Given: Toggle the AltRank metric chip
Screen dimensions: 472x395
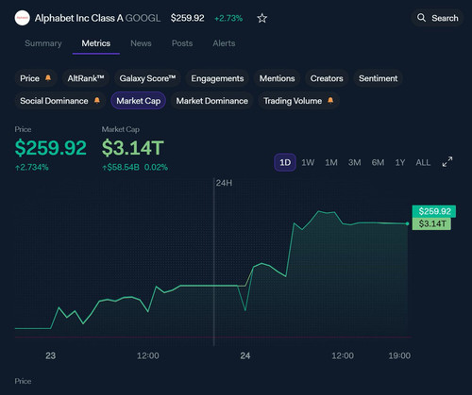Looking at the screenshot, I should 86,78.
